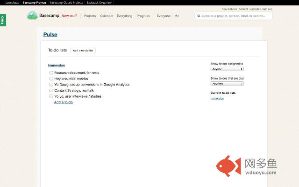Mark 'Content Strategy, real talk' as done

51,90
